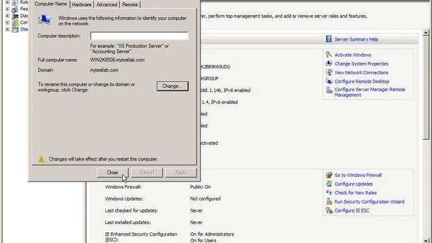Select the full computer name WIN2K8006.mytestlab.com

117,60
